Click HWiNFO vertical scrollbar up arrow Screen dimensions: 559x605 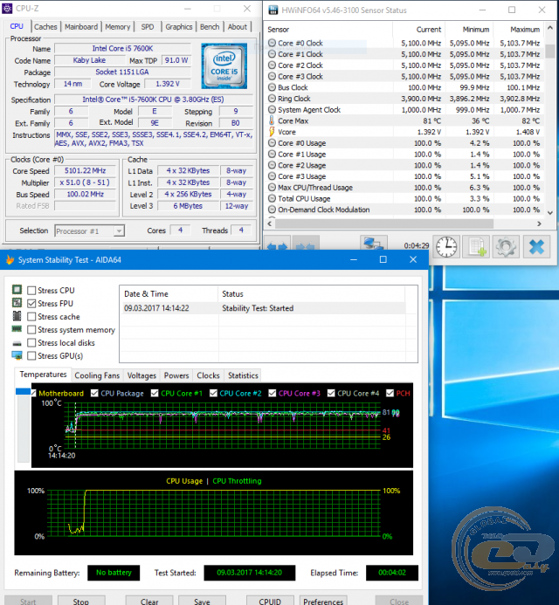pyautogui.click(x=549, y=28)
